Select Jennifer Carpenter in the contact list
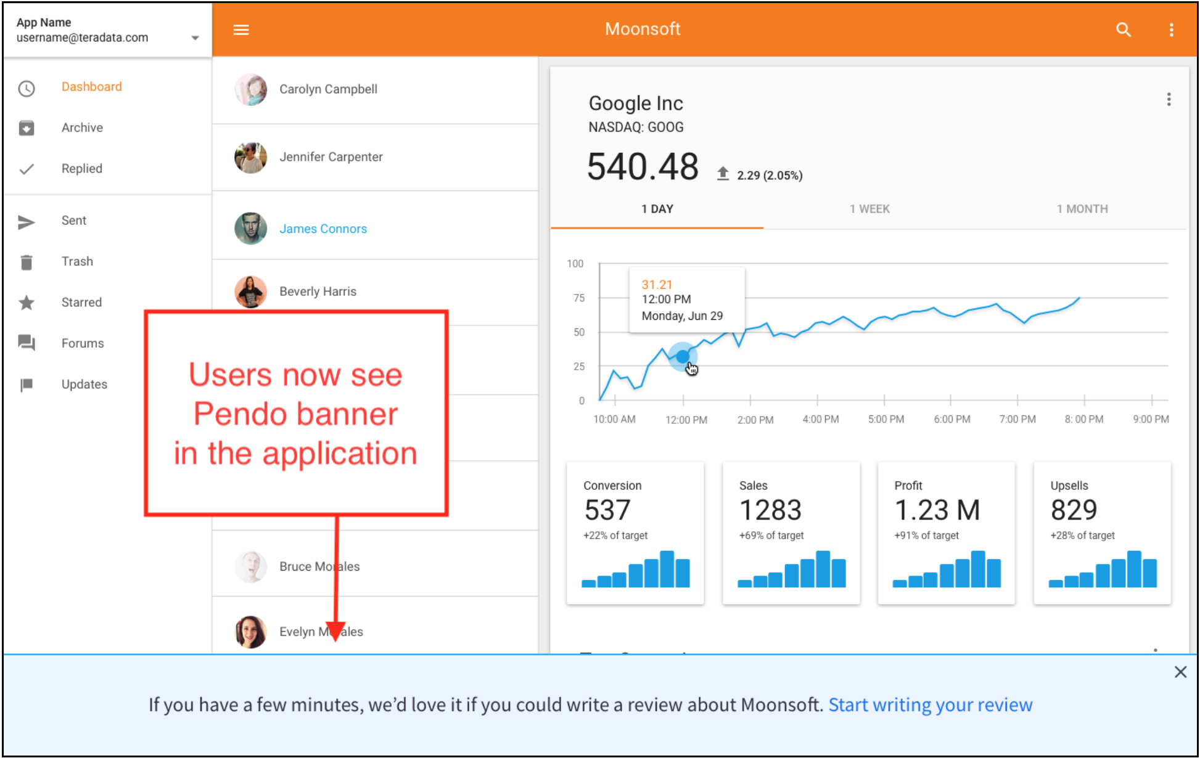The height and width of the screenshot is (758, 1200). [375, 158]
